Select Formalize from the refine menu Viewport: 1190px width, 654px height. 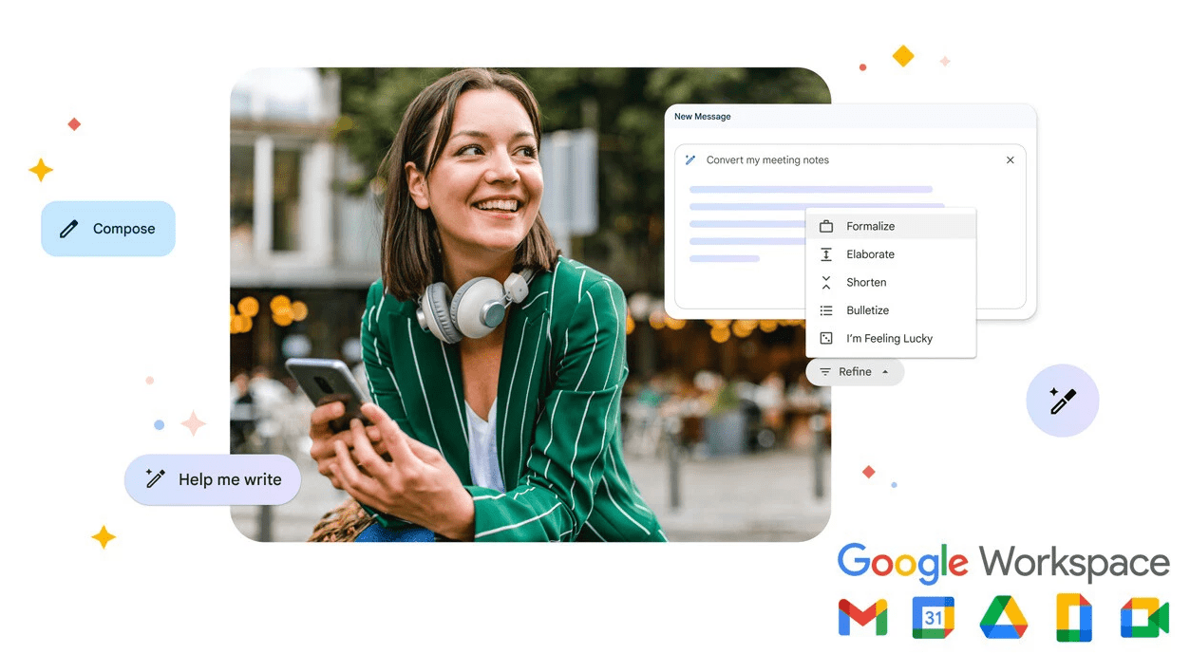coord(871,227)
